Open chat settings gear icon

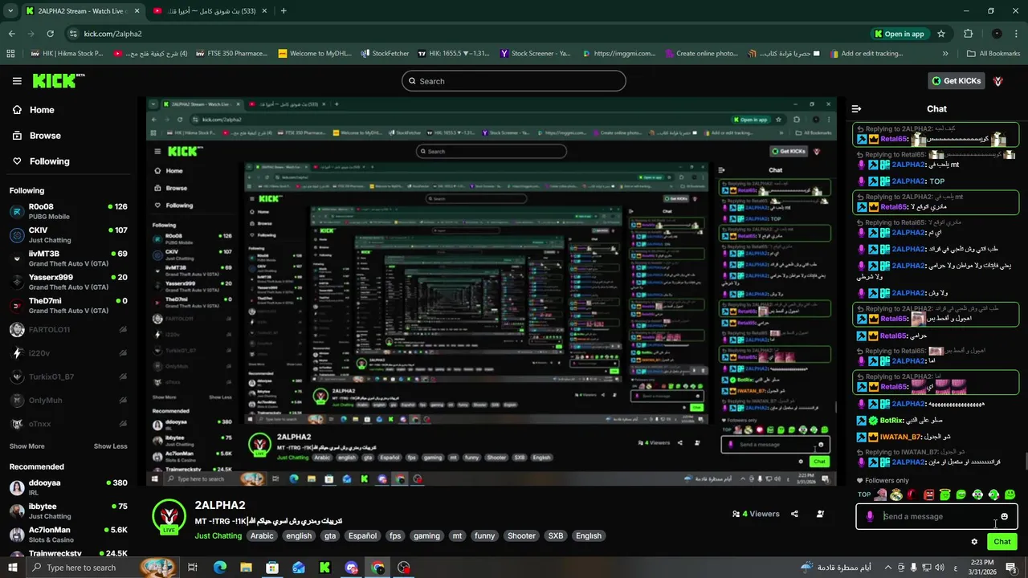point(974,542)
